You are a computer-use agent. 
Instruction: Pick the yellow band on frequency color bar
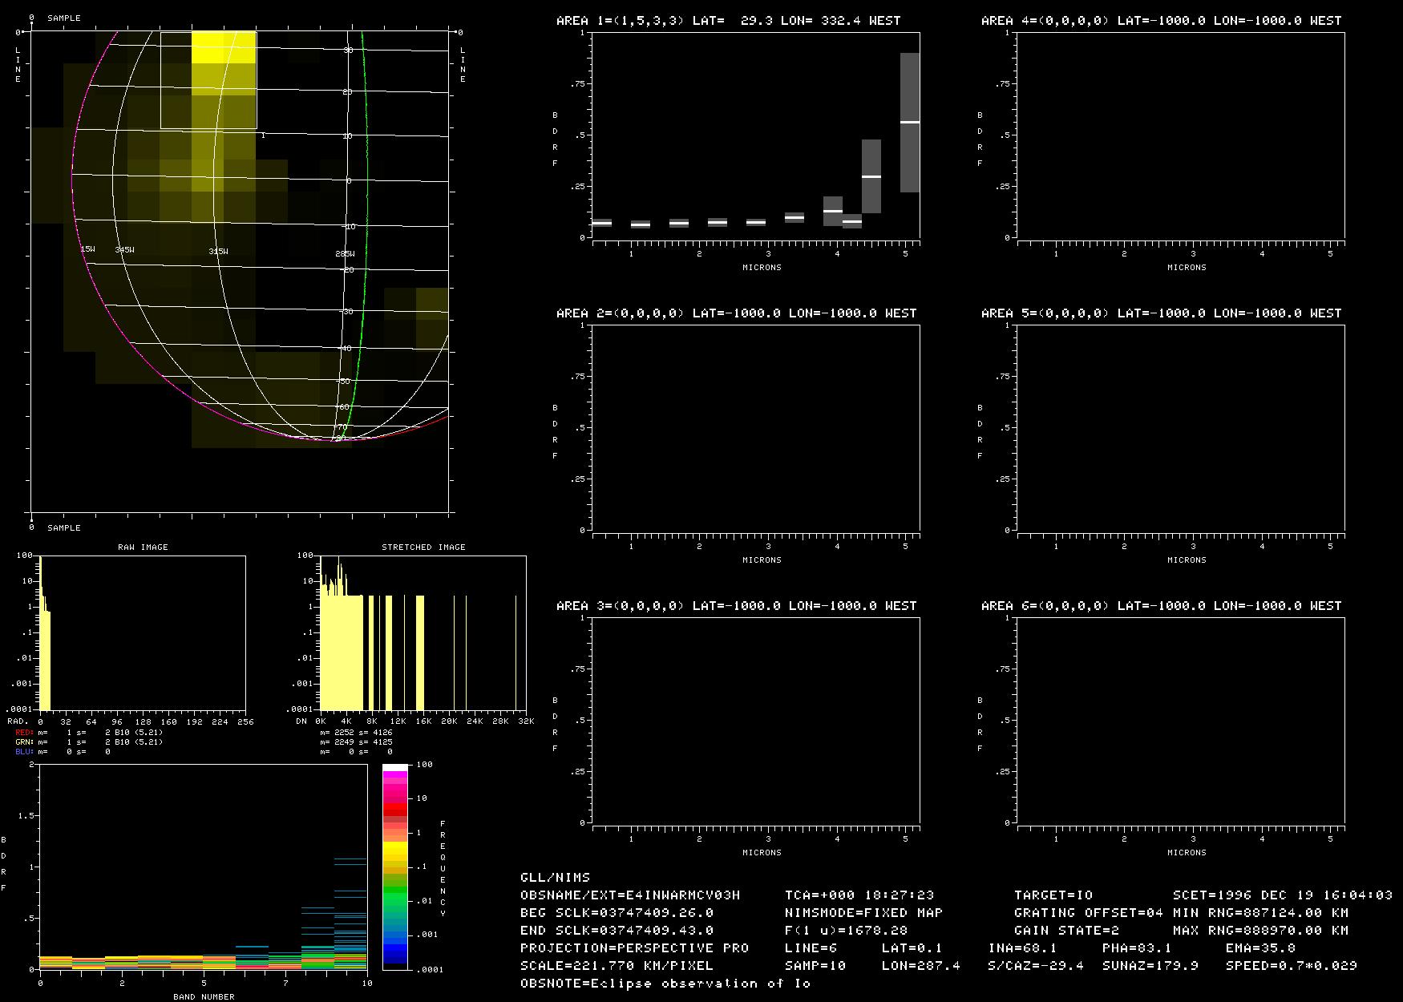[394, 850]
